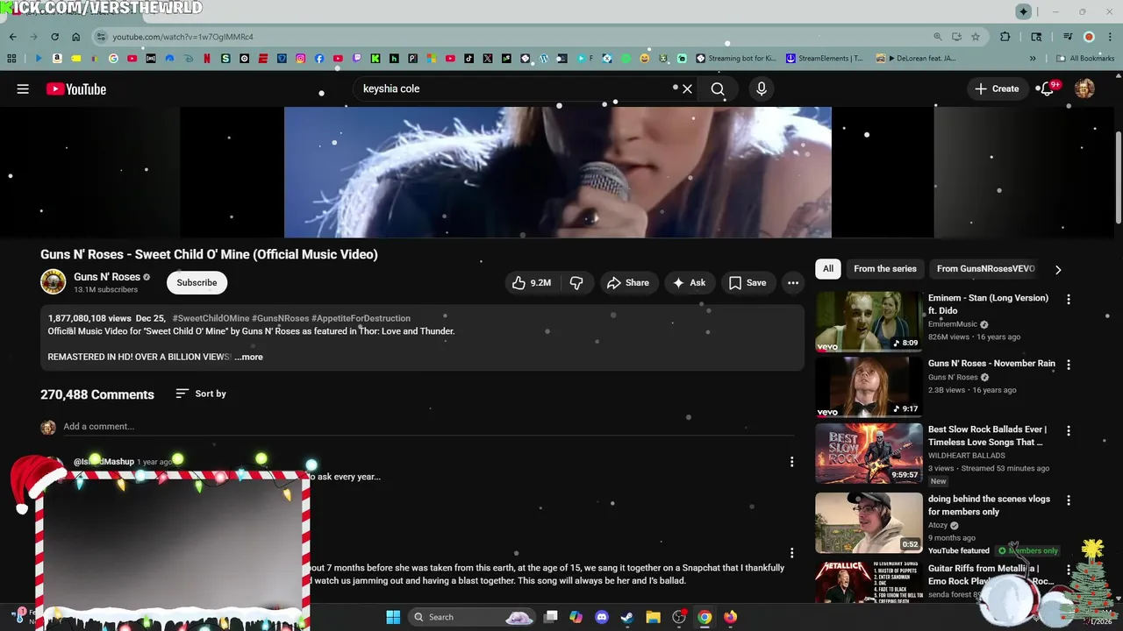Focus the Add a comment field

click(430, 426)
